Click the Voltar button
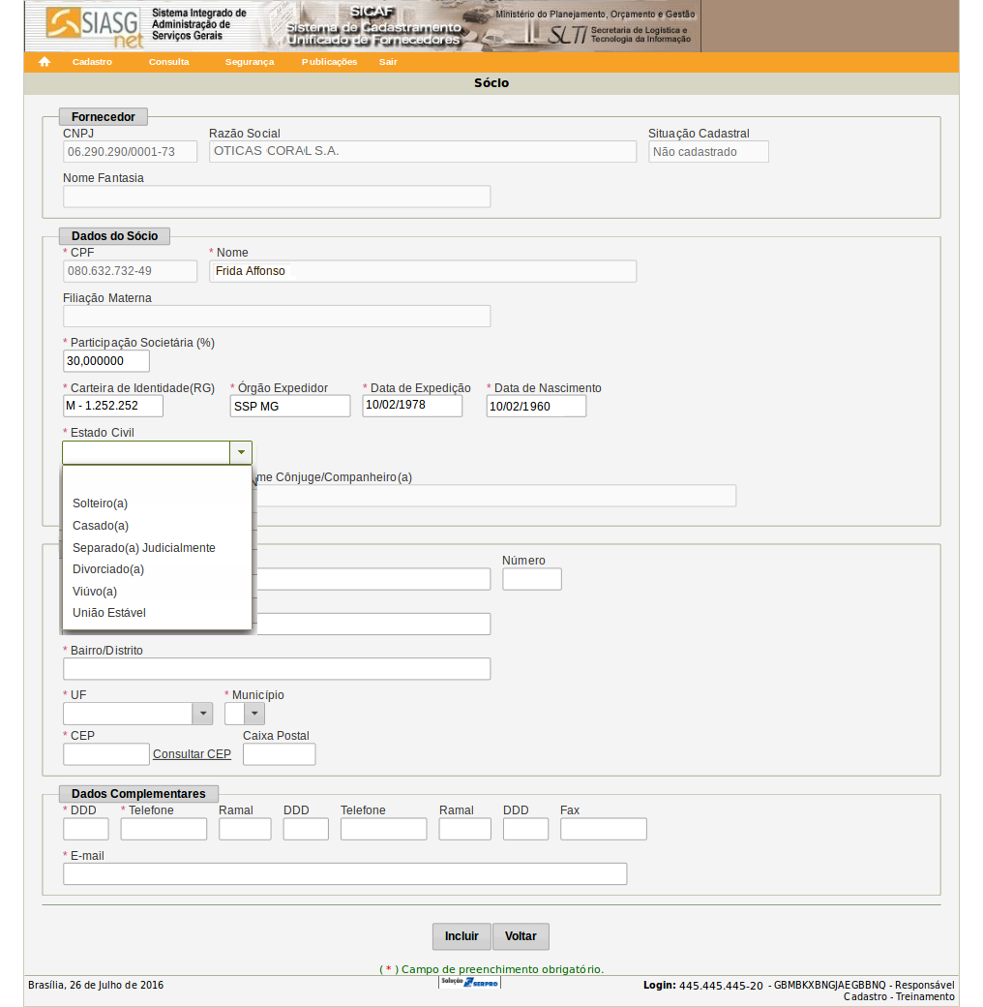Image resolution: width=983 pixels, height=1007 pixels. click(521, 936)
